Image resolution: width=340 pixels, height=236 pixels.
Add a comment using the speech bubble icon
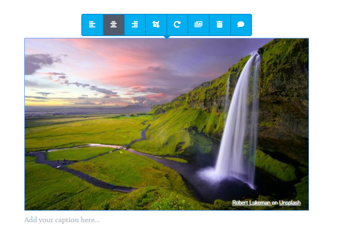(241, 25)
